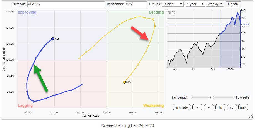Click the Tail Length slider handle

[x=212, y=97]
